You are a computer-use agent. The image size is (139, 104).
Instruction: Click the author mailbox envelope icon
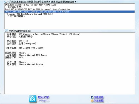tap(92, 101)
